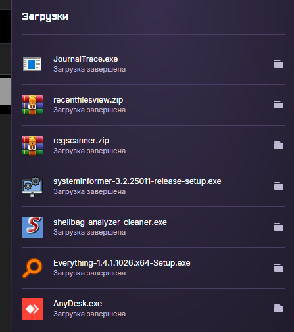The image size is (294, 332).
Task: Click the Everything orange magnifier icon
Action: click(x=32, y=268)
